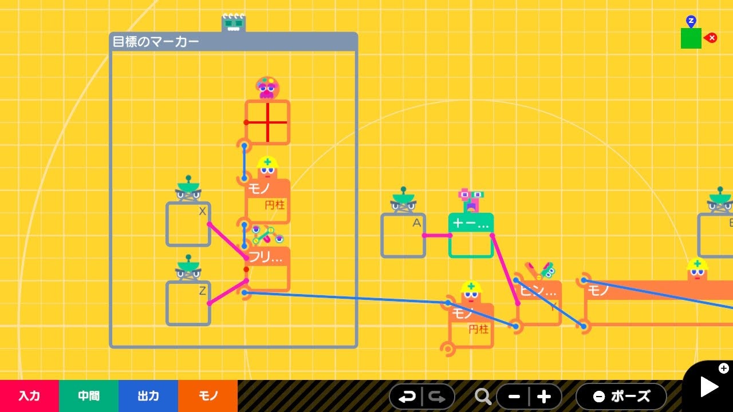Click the green Z-axis view cube
This screenshot has width=733, height=412.
[691, 38]
